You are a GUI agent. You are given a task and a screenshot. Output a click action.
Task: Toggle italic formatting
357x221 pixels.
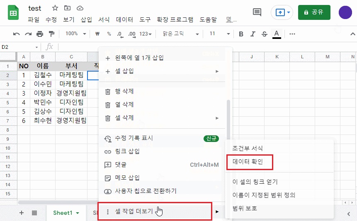(253, 34)
